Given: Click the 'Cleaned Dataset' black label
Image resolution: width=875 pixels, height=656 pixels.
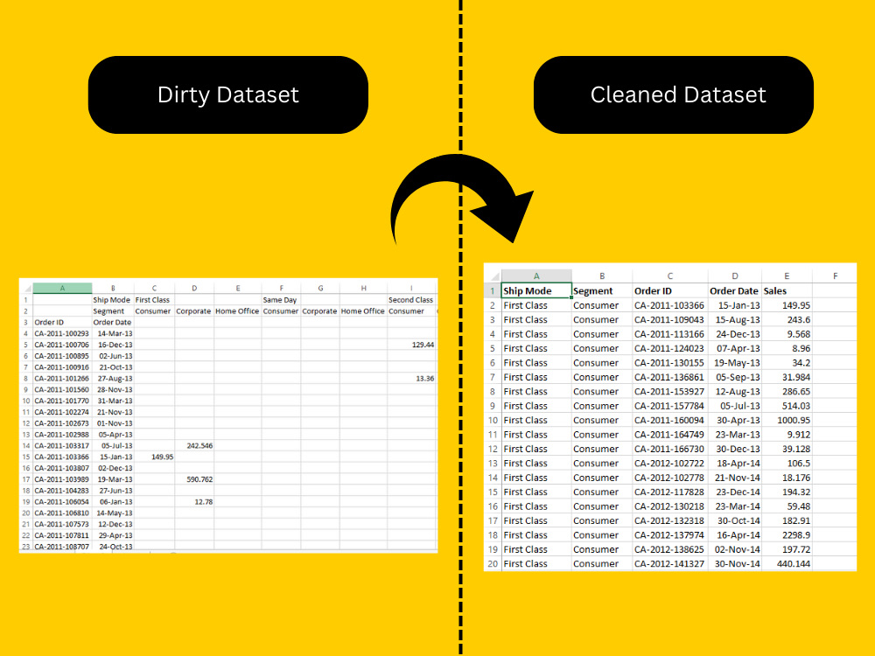Looking at the screenshot, I should pyautogui.click(x=674, y=94).
